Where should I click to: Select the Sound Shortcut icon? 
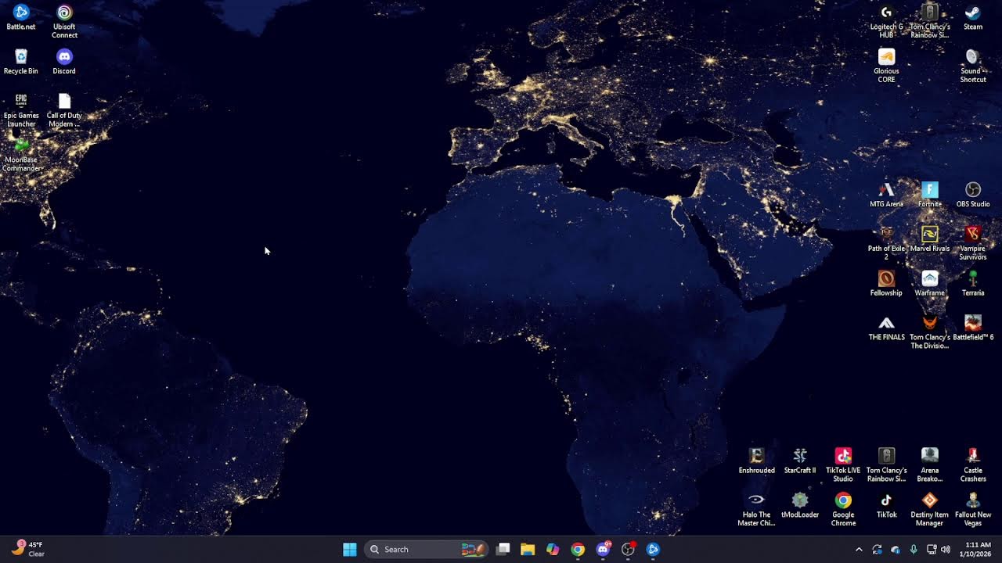tap(973, 66)
